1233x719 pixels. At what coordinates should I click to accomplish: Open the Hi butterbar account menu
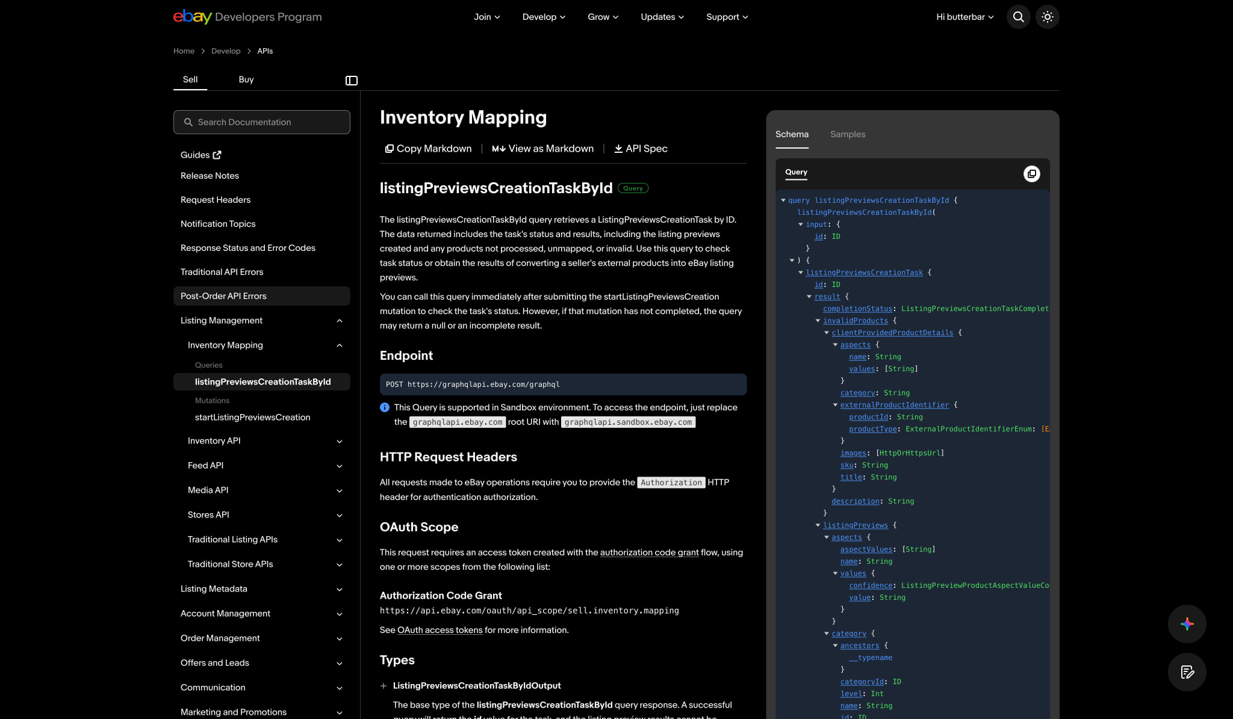[x=965, y=17]
